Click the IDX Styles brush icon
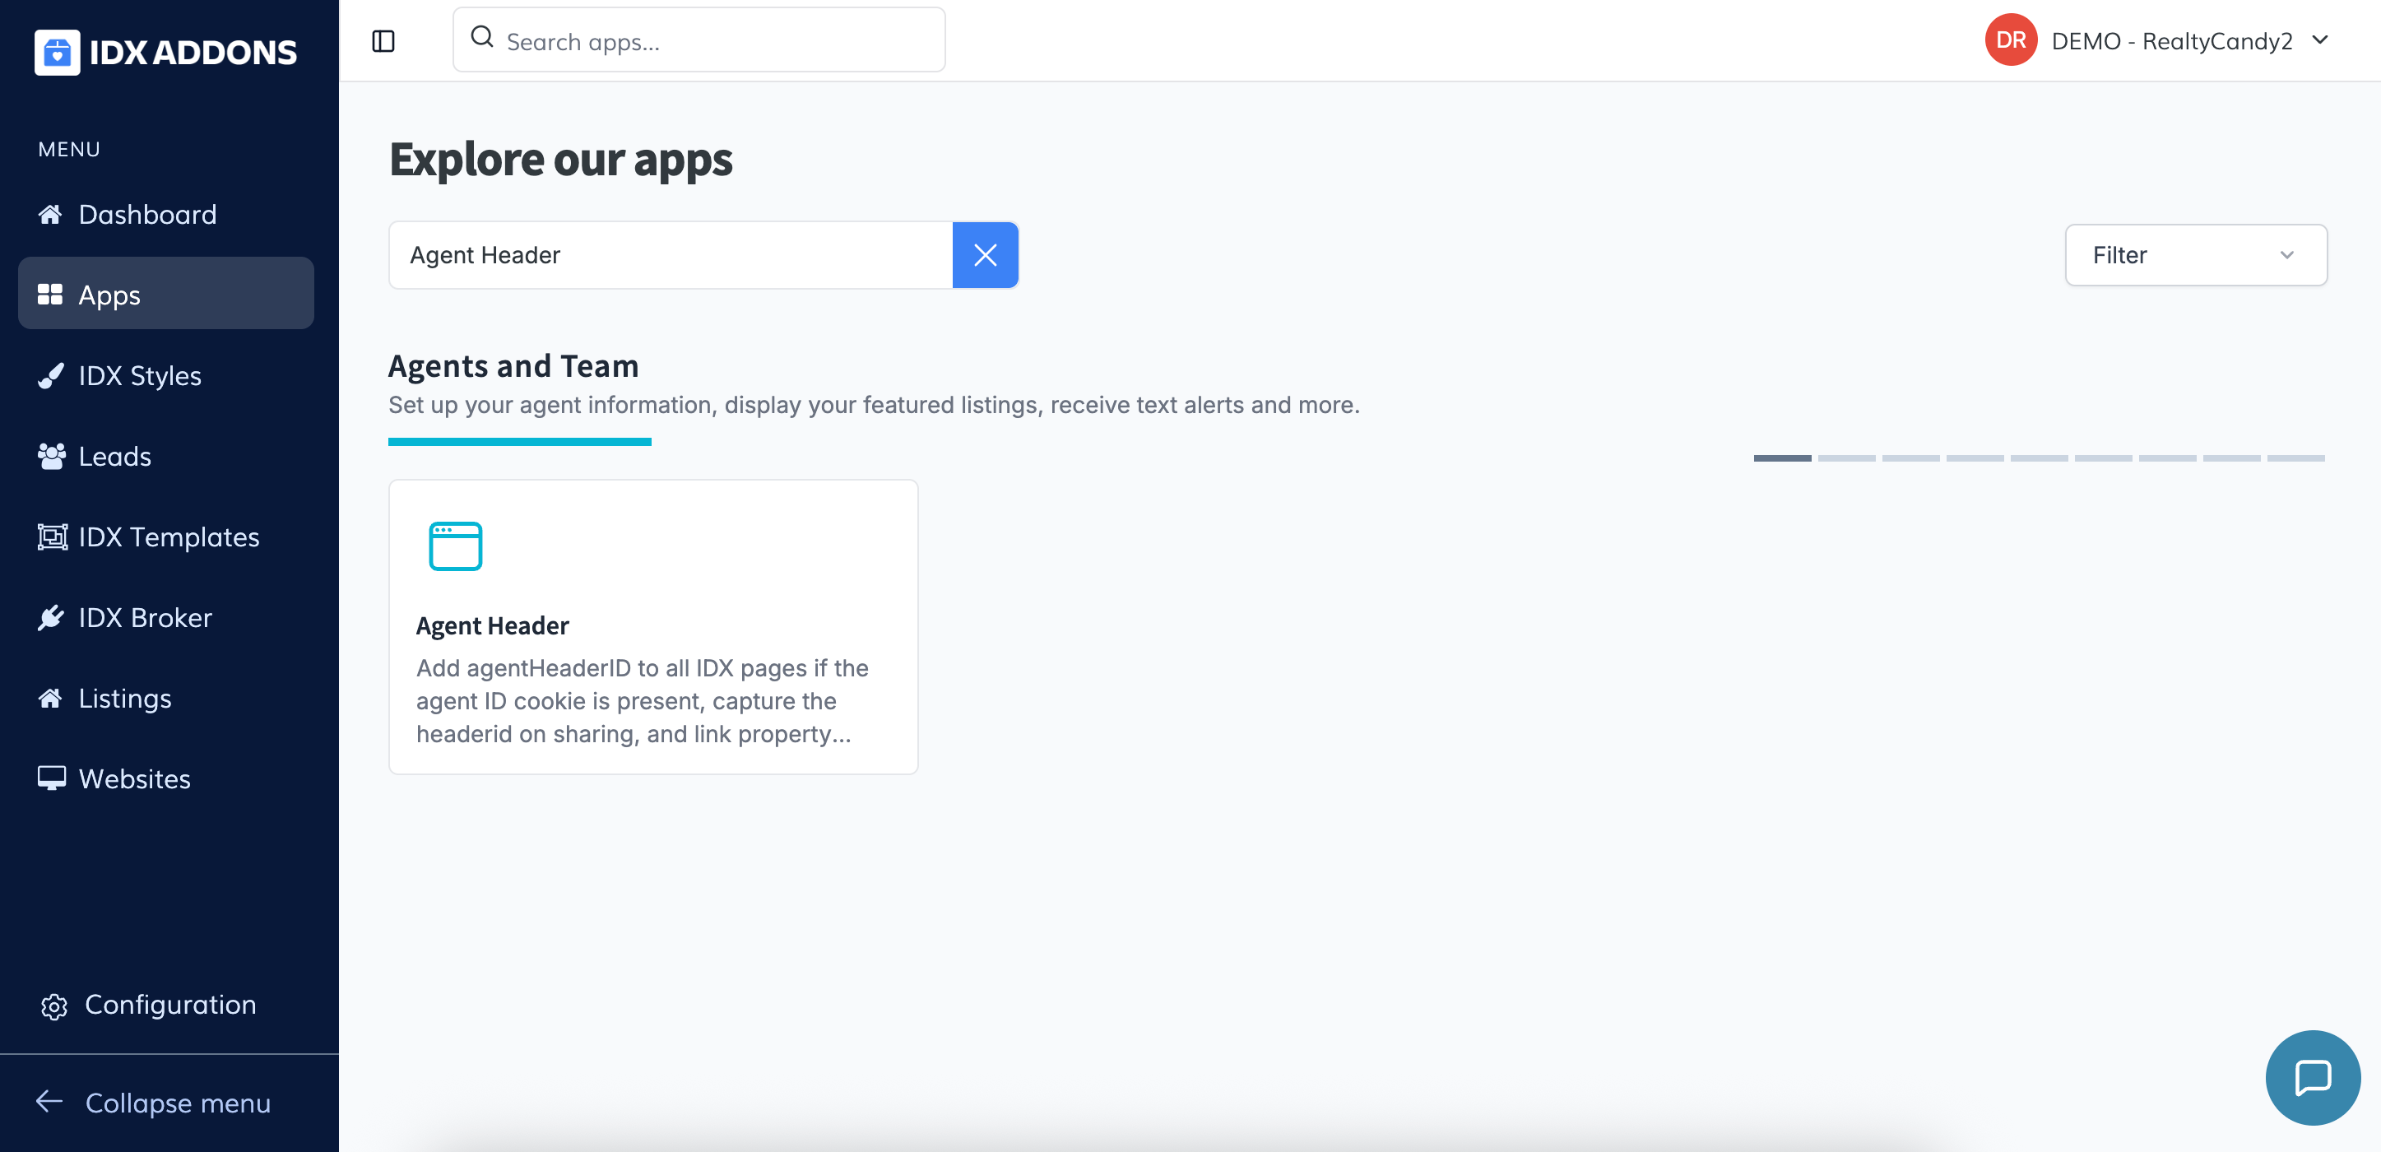 coord(51,376)
